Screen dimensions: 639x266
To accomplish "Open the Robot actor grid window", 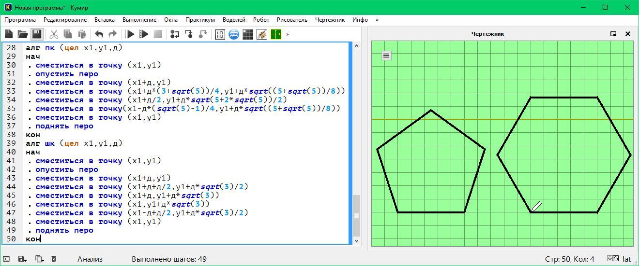I will click(x=248, y=34).
